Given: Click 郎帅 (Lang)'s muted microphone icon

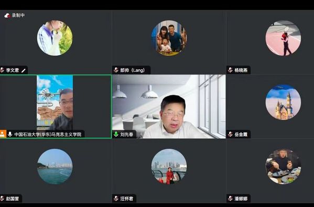Looking at the screenshot, I should 116,70.
